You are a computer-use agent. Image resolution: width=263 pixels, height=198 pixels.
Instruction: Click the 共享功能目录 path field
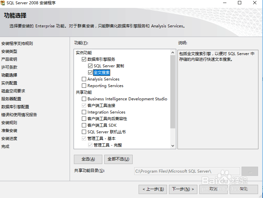[187, 171]
